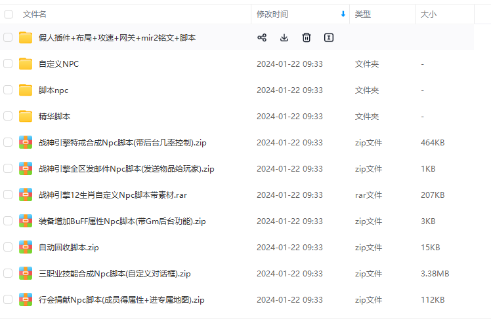Click the blue sort arrow by 修改时间

tap(343, 14)
